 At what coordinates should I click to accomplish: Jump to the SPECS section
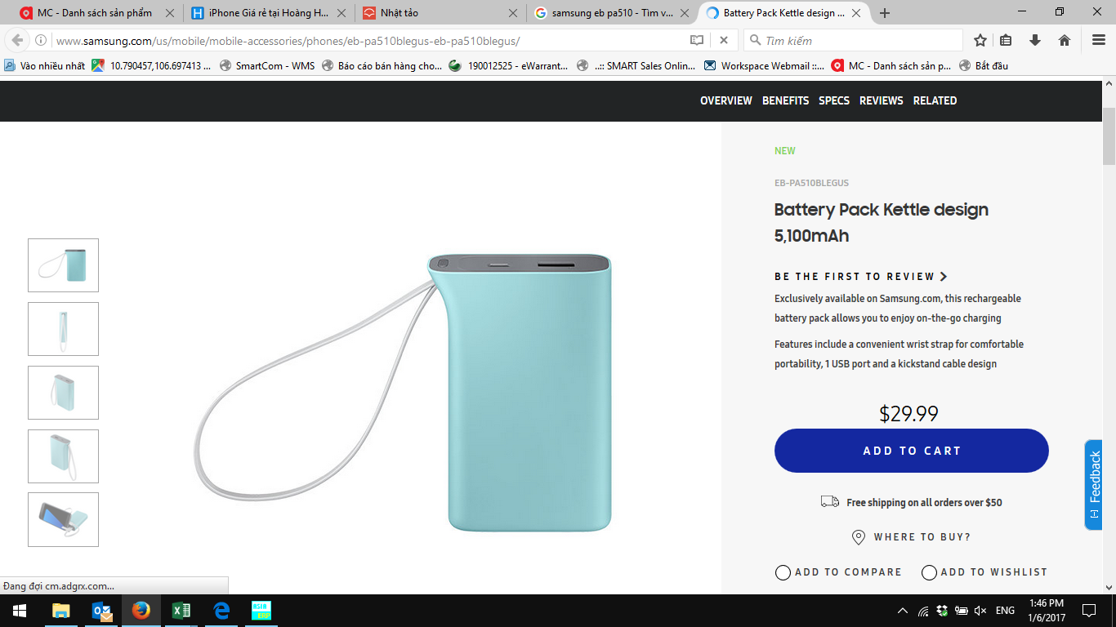click(834, 100)
